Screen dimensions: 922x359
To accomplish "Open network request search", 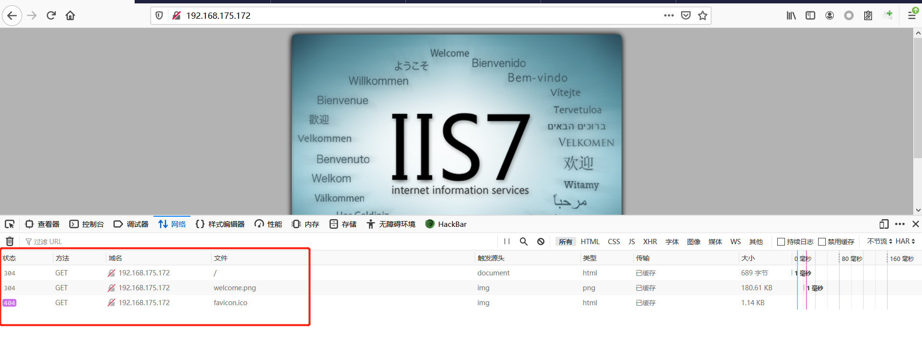I will click(x=524, y=241).
